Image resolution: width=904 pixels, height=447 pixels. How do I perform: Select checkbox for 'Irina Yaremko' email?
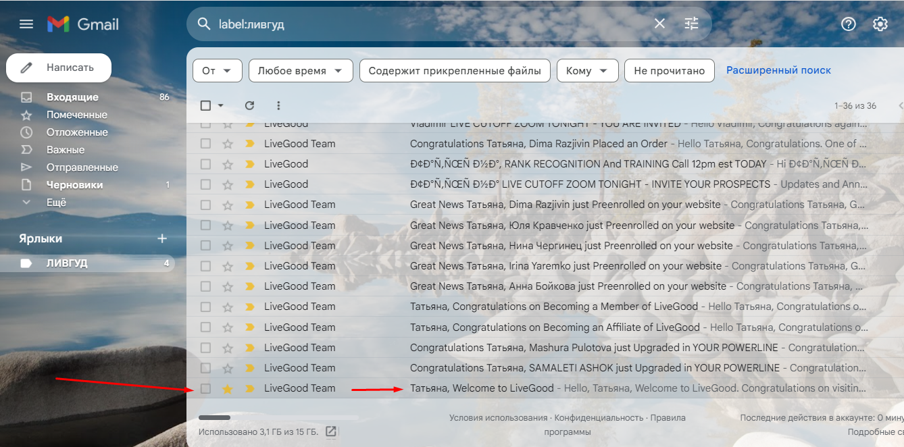205,266
